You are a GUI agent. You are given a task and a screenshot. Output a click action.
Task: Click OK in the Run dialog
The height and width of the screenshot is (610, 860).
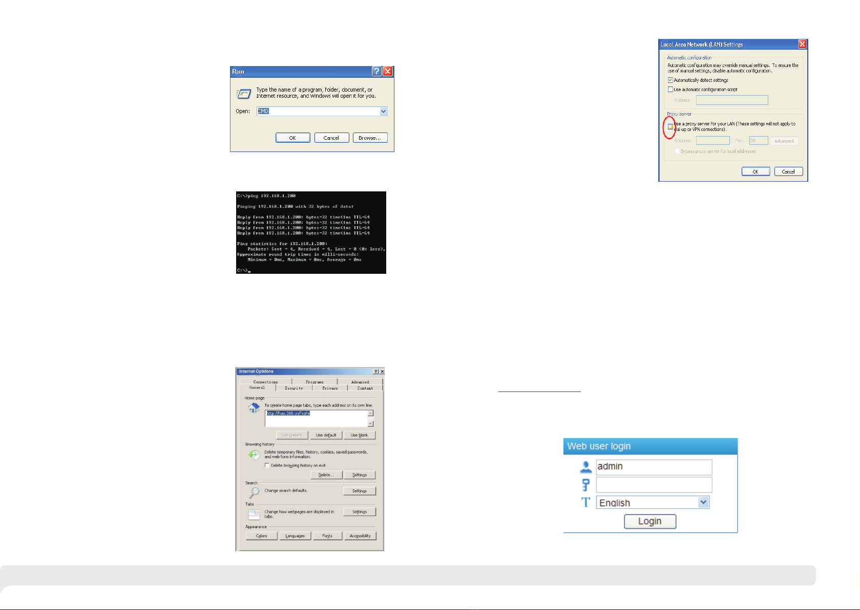[292, 138]
